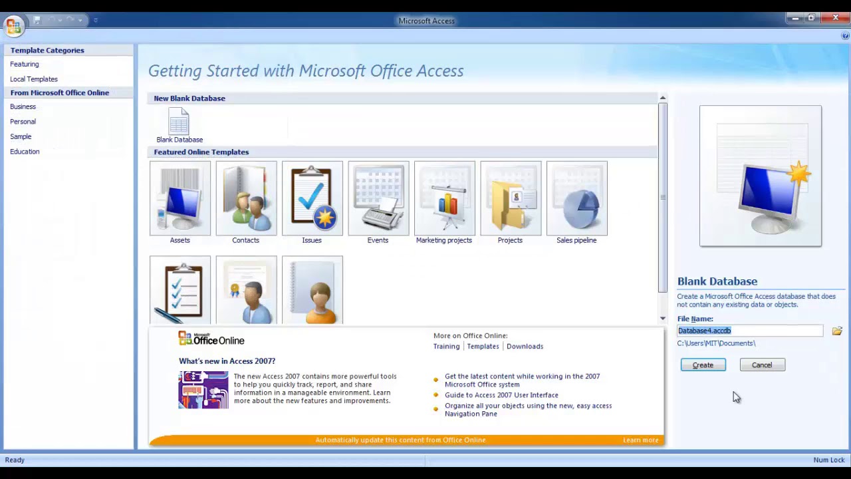Click Automatically update this content from Office Online
Image resolution: width=851 pixels, height=479 pixels.
pyautogui.click(x=400, y=440)
